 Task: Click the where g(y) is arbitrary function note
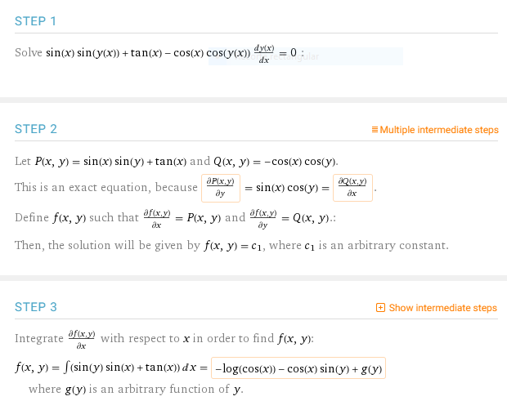pyautogui.click(x=136, y=390)
